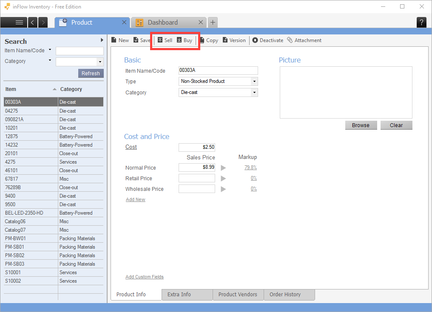The width and height of the screenshot is (432, 312).
Task: Edit the Normal Price field
Action: (x=197, y=167)
